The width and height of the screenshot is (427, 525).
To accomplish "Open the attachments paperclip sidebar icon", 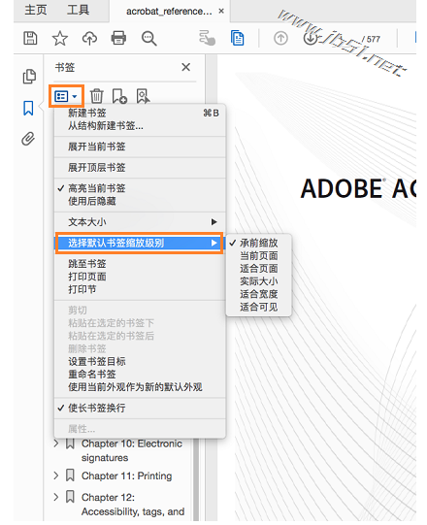I will point(28,138).
